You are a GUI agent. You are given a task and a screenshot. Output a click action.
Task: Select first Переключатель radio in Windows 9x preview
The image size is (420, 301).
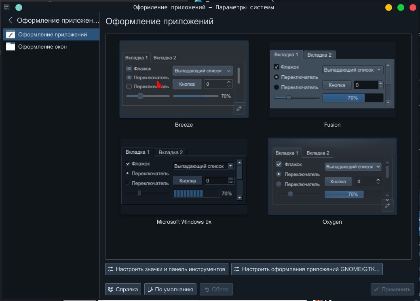(127, 174)
